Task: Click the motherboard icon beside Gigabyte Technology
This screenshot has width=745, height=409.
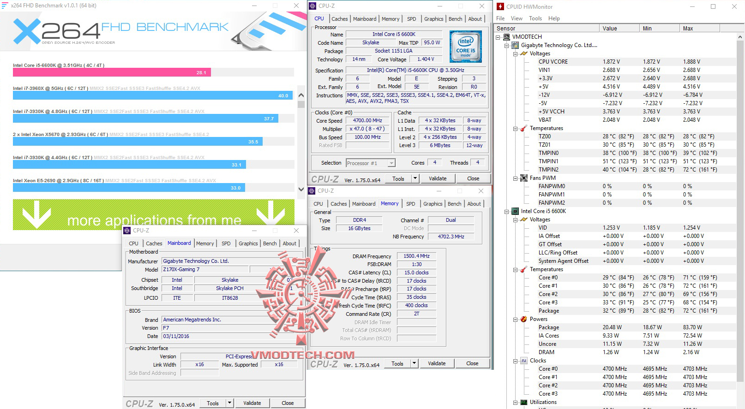Action: (515, 45)
